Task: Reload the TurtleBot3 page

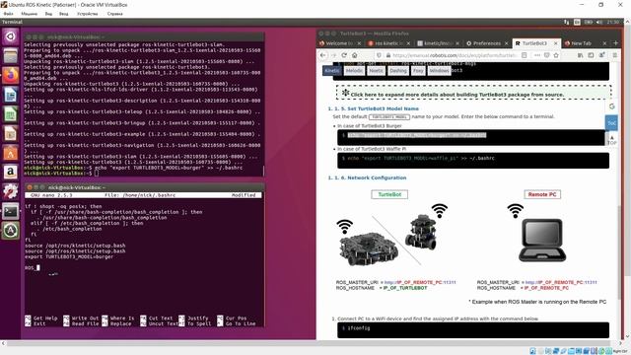Action: pyautogui.click(x=344, y=55)
